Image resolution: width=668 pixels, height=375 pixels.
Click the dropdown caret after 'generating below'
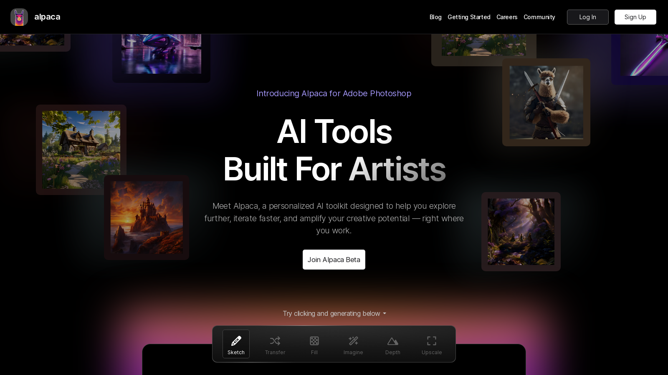(x=385, y=314)
